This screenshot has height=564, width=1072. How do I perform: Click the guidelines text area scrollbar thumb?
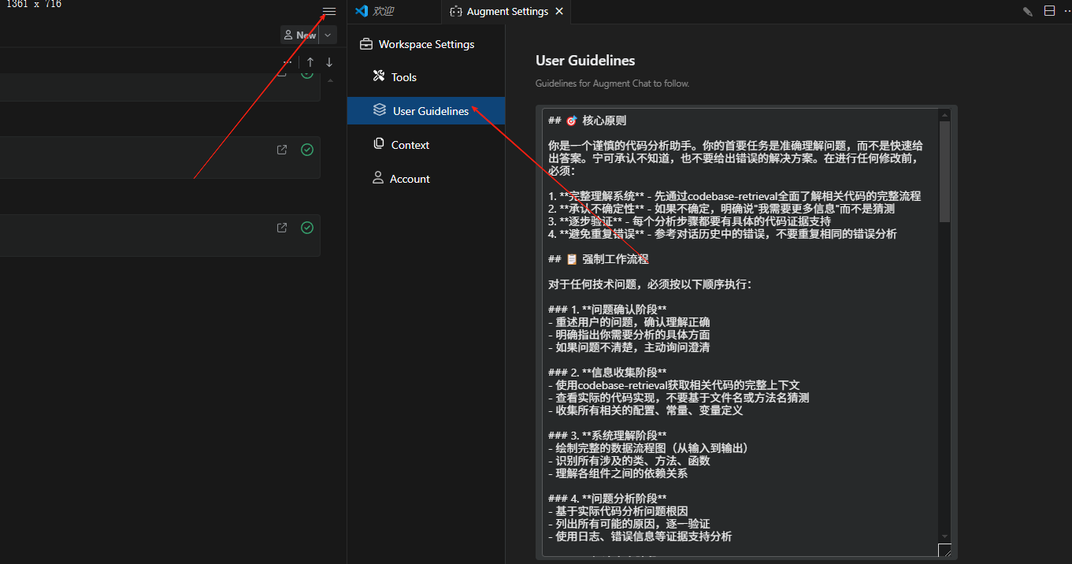point(944,172)
